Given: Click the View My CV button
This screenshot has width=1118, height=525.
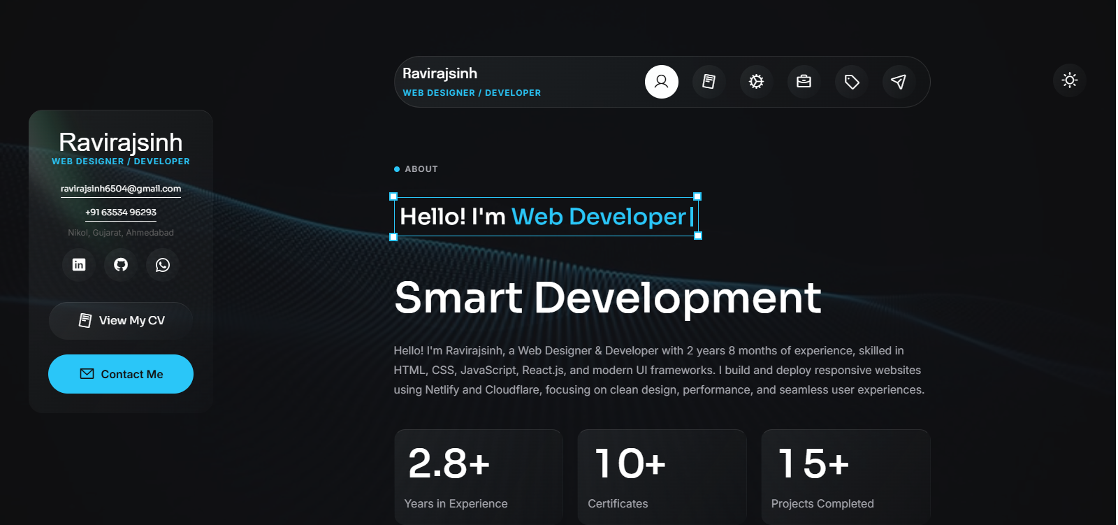Looking at the screenshot, I should pyautogui.click(x=121, y=321).
